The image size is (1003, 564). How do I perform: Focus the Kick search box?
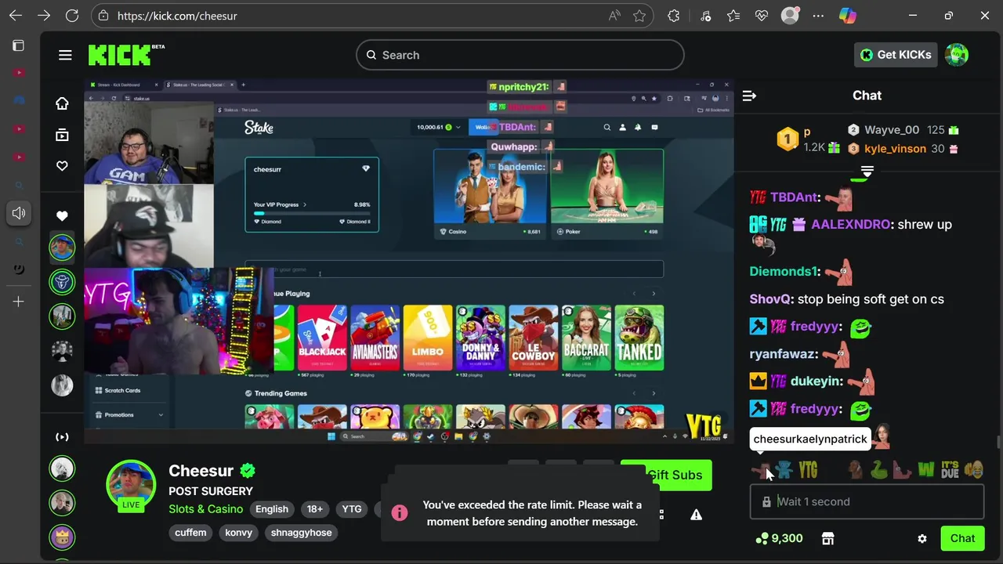(x=520, y=55)
